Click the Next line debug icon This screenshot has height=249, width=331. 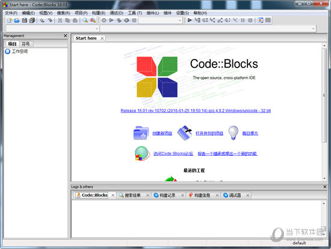pos(205,20)
